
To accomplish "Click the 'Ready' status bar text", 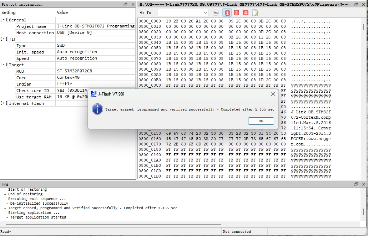I will 6,232.
